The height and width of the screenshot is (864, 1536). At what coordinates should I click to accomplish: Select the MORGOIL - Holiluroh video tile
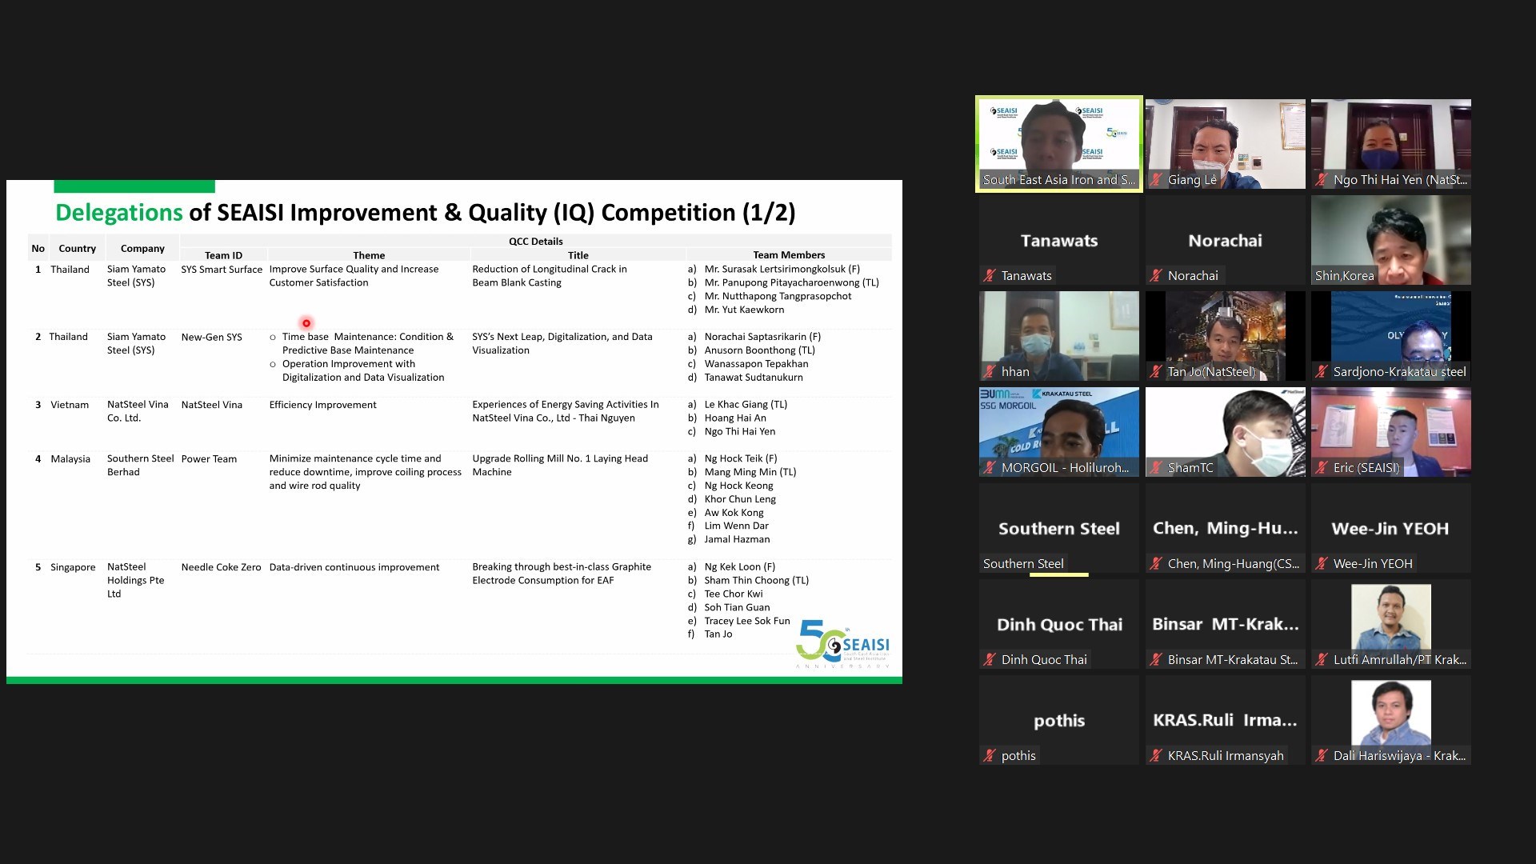click(1058, 432)
